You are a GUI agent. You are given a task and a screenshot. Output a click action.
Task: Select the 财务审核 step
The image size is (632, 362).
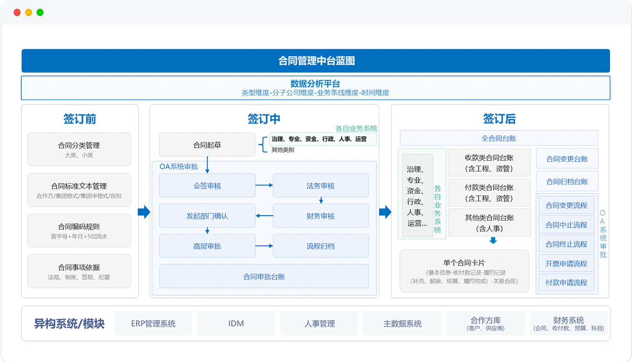click(321, 216)
